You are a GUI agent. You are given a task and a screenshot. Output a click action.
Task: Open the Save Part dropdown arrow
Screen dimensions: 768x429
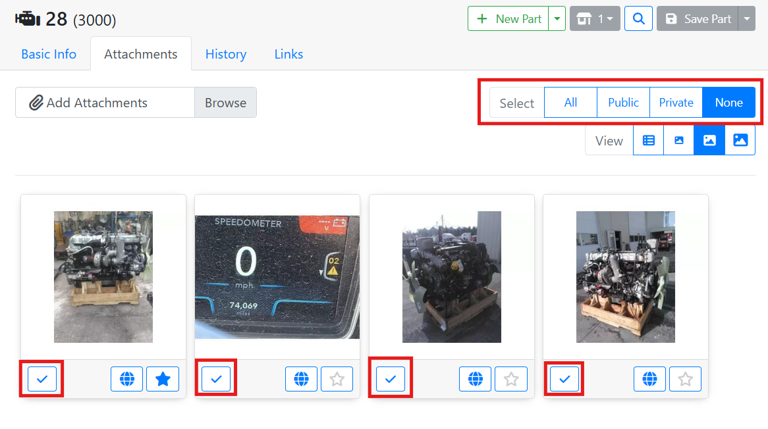pos(746,18)
